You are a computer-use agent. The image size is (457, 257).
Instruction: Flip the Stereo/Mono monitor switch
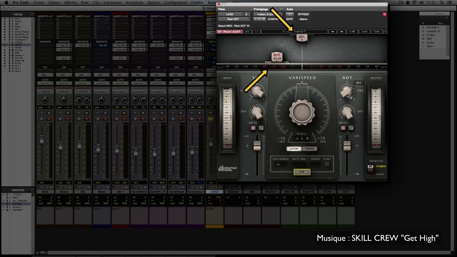point(371,170)
